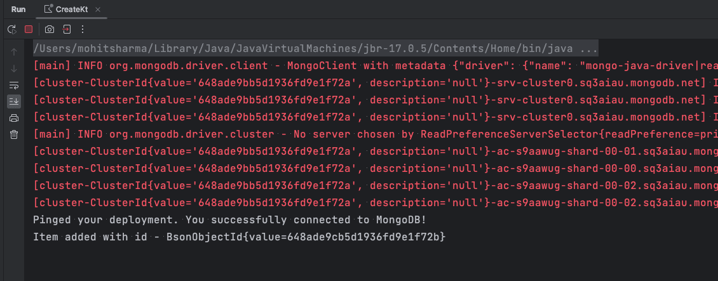Viewport: 718px width, 281px height.
Task: Open the vertical three-dot more options menu
Action: [x=83, y=29]
